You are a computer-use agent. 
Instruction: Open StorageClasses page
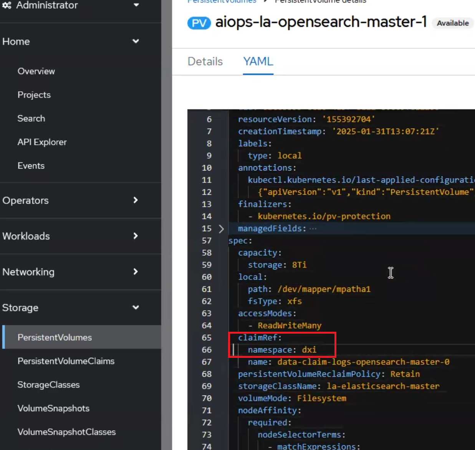[x=48, y=385]
